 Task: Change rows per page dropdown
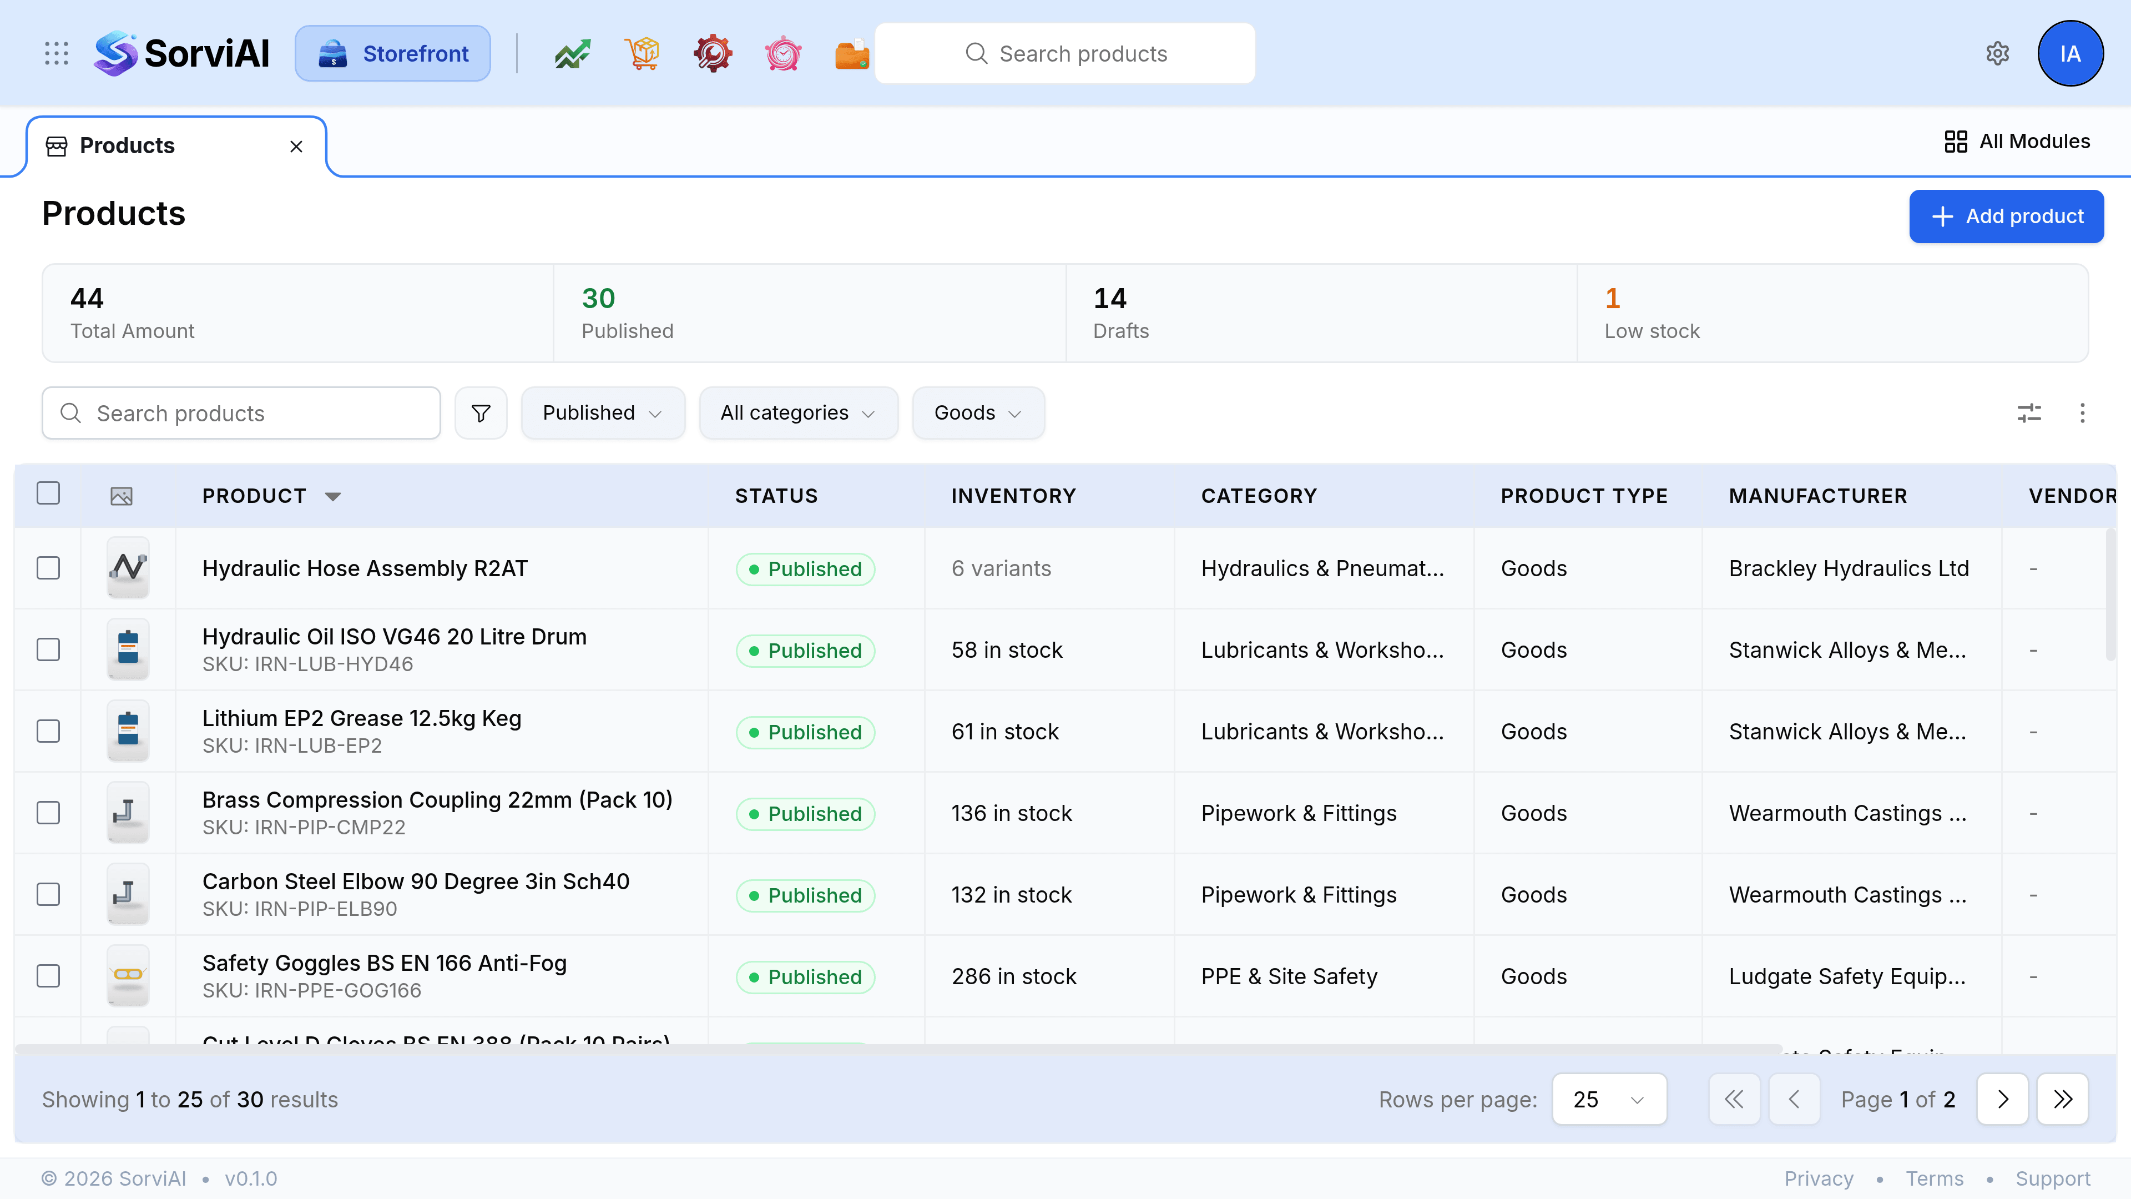tap(1609, 1099)
